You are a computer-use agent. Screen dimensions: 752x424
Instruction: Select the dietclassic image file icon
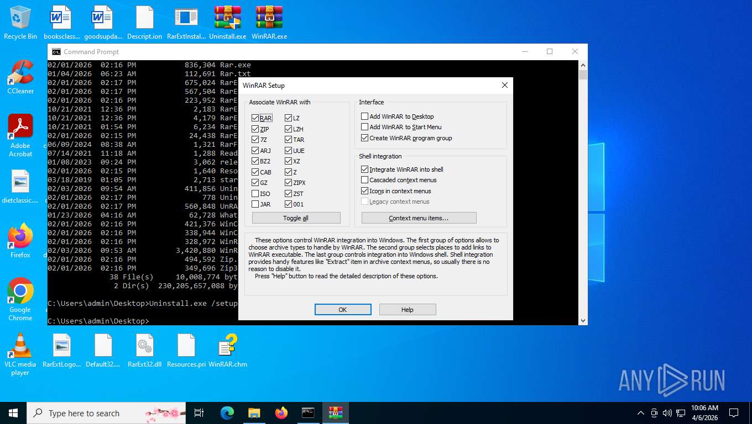click(20, 186)
